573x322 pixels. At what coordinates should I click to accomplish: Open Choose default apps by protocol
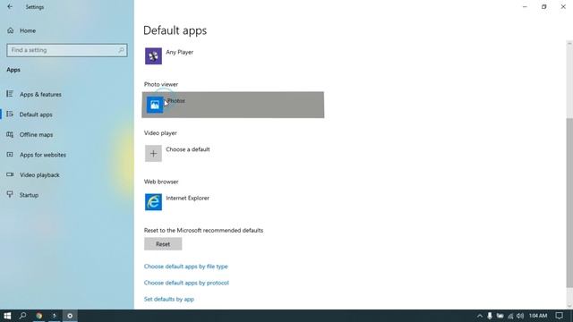(186, 283)
